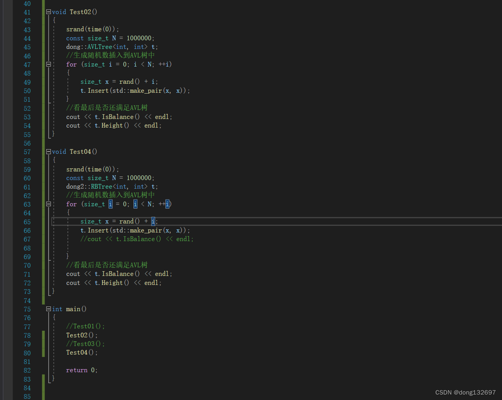The height and width of the screenshot is (400, 502).
Task: Click the 'Test04();' call in main
Action: click(x=82, y=353)
